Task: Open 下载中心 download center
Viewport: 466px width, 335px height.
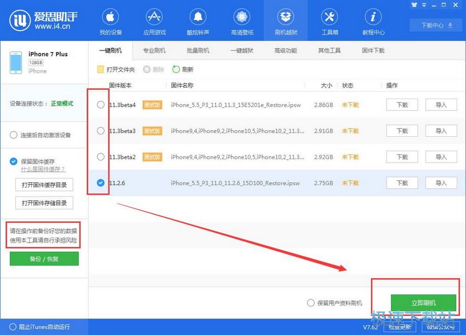Action: (436, 25)
